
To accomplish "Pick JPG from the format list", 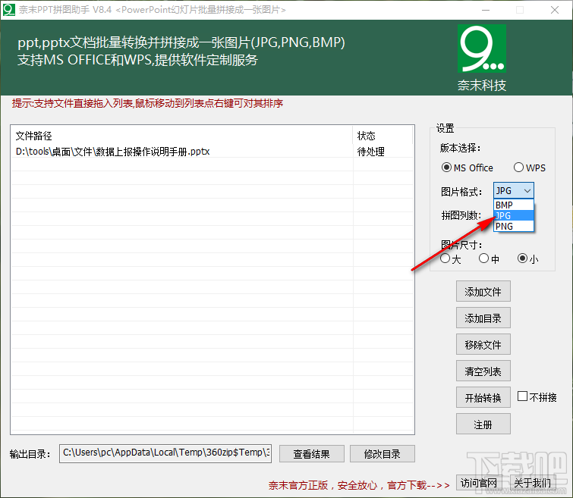I will 514,215.
